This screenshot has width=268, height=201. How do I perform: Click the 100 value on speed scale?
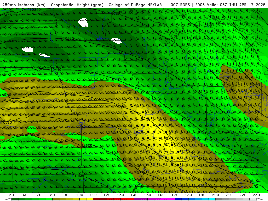[80, 195]
